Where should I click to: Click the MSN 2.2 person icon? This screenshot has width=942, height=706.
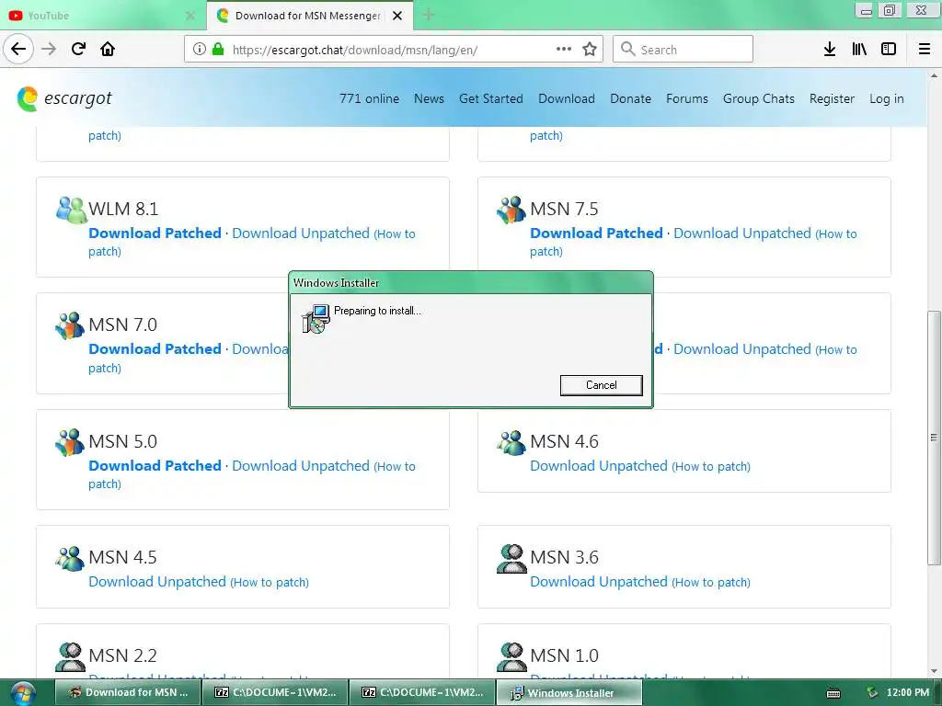coord(70,656)
